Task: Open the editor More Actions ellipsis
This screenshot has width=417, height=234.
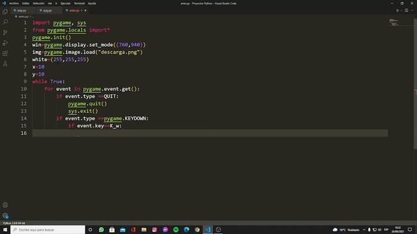Action: tap(412, 10)
